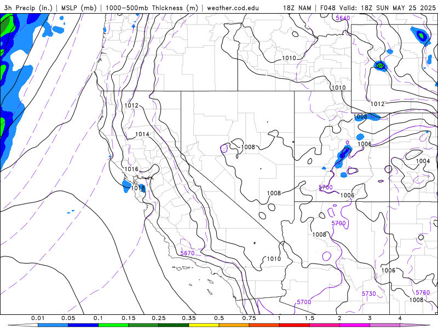Select the '0.25' legend value
Viewport: 438px width, 328px height.
(159, 318)
